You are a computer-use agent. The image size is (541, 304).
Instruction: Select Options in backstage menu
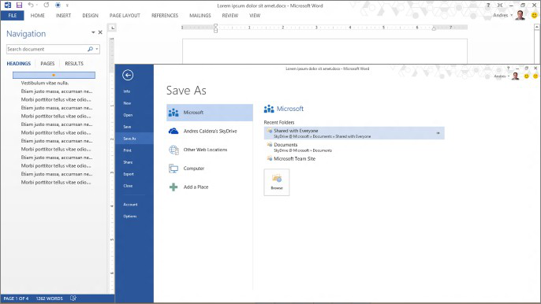(x=129, y=216)
